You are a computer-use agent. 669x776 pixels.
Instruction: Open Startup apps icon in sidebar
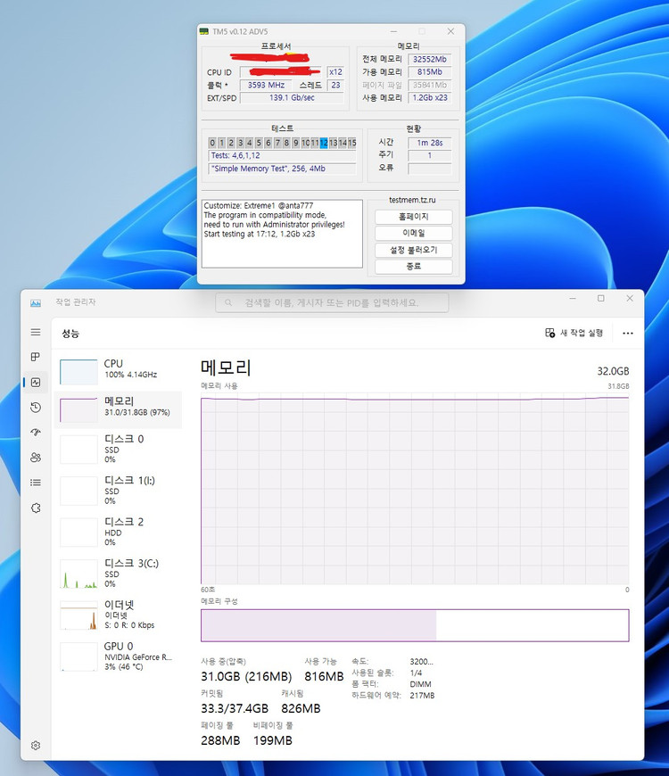pyautogui.click(x=36, y=432)
